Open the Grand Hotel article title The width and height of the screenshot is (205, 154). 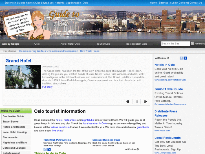pos(18,61)
